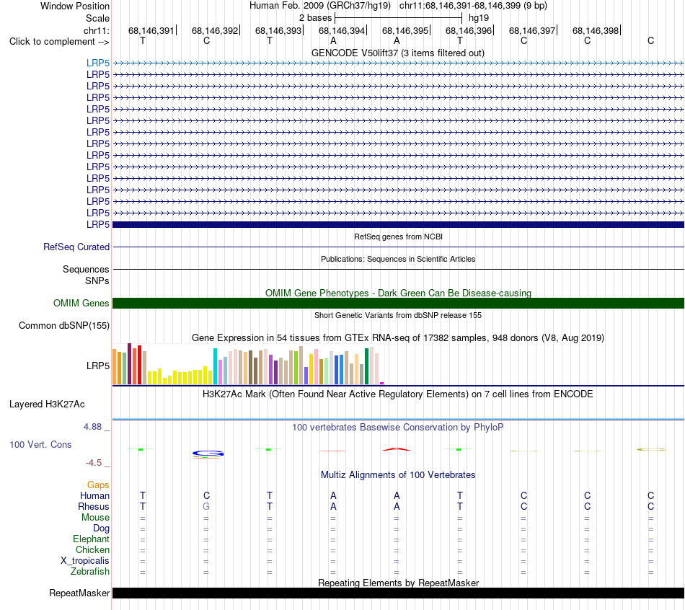Select the Rhesus species label

pyautogui.click(x=94, y=506)
